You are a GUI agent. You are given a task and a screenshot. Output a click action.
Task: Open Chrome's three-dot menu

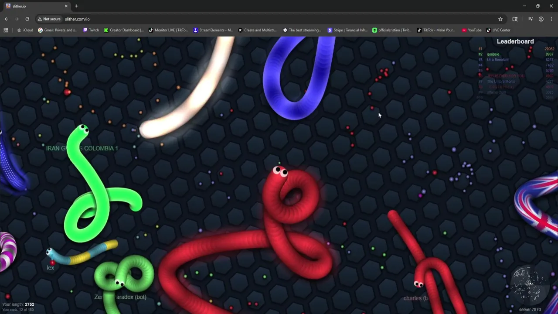click(x=551, y=19)
